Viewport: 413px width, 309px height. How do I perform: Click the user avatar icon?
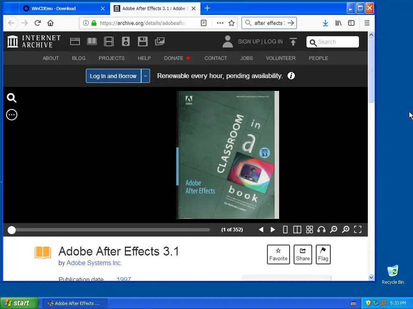227,41
